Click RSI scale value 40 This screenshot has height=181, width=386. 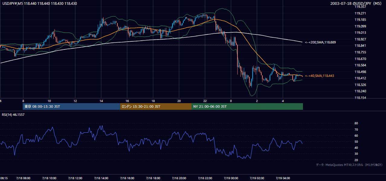coord(356,148)
